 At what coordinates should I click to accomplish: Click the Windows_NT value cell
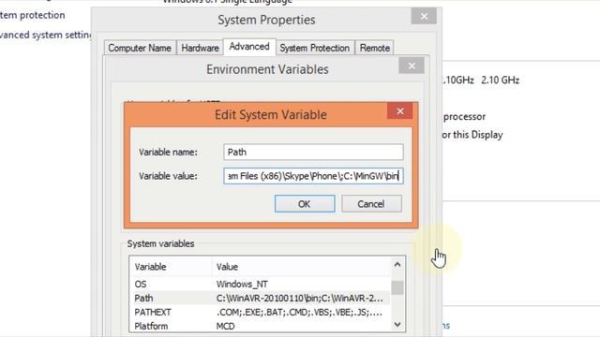(x=242, y=285)
